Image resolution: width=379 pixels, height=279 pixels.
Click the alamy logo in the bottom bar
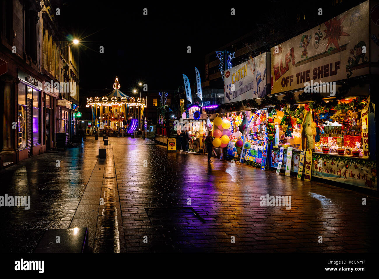tap(29, 266)
